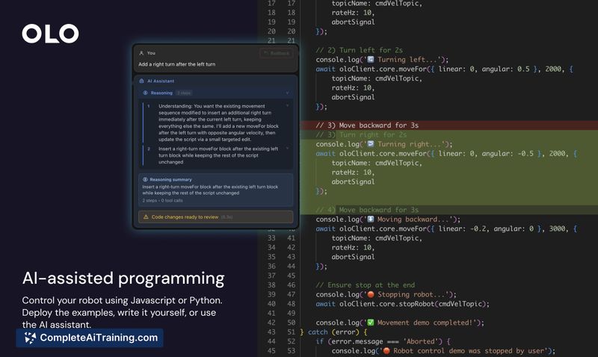This screenshot has width=598, height=357.
Task: Click the user avatar icon beside You
Action: (x=141, y=53)
